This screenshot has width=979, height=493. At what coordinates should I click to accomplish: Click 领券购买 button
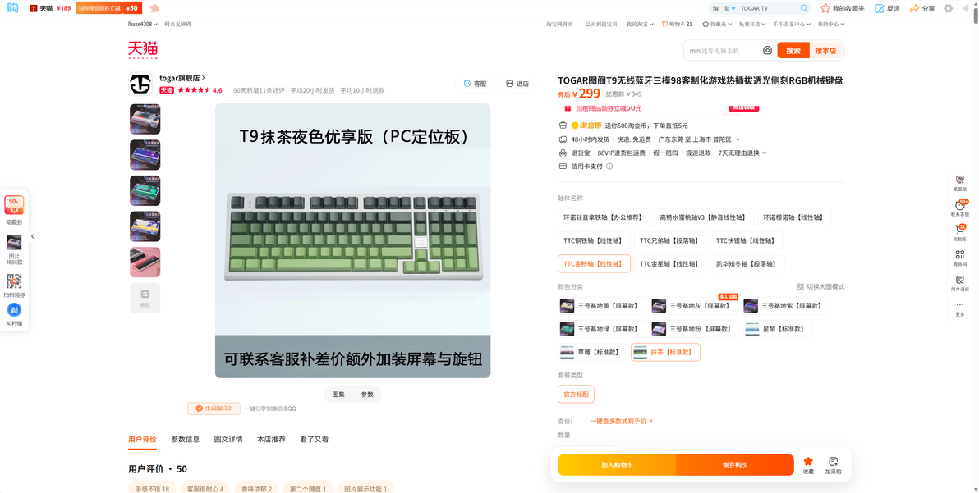coord(735,465)
